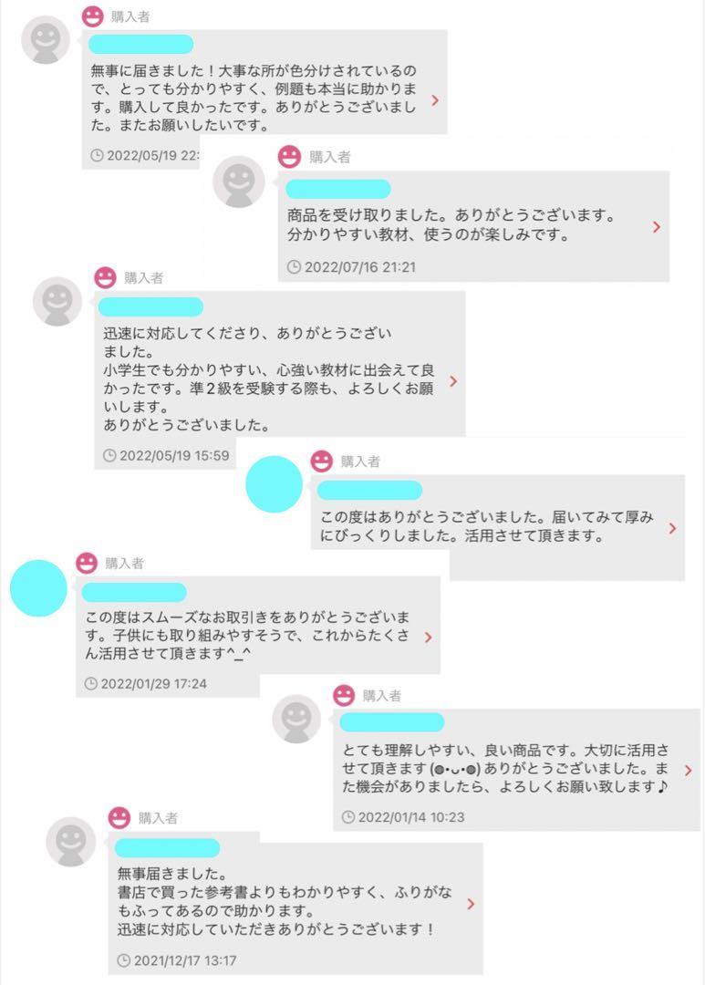This screenshot has width=705, height=985.
Task: Click the cyan circle avatar next to the 厚みにびっくり review
Action: coord(274,484)
